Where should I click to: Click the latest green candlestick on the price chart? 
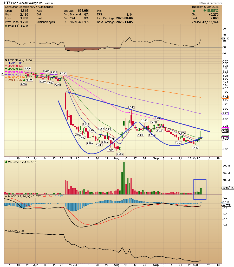point(201,134)
